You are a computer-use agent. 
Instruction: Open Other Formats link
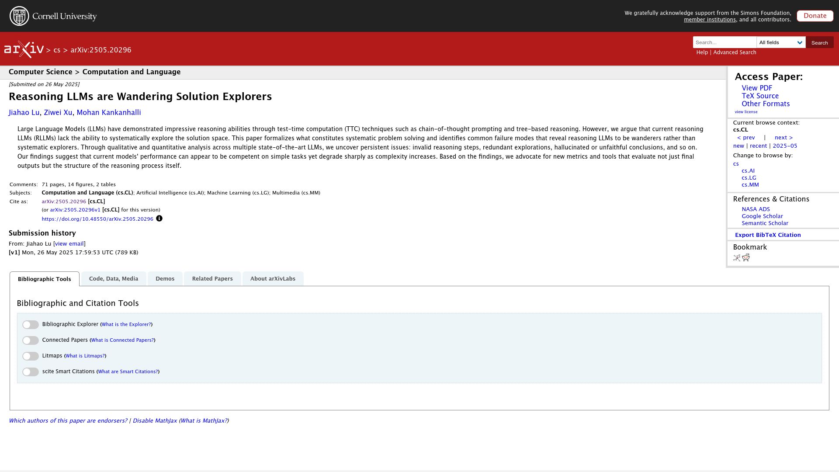tap(765, 104)
